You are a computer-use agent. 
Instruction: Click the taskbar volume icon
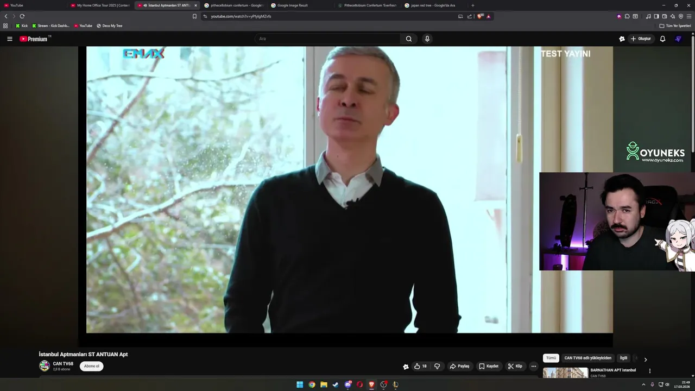(667, 384)
